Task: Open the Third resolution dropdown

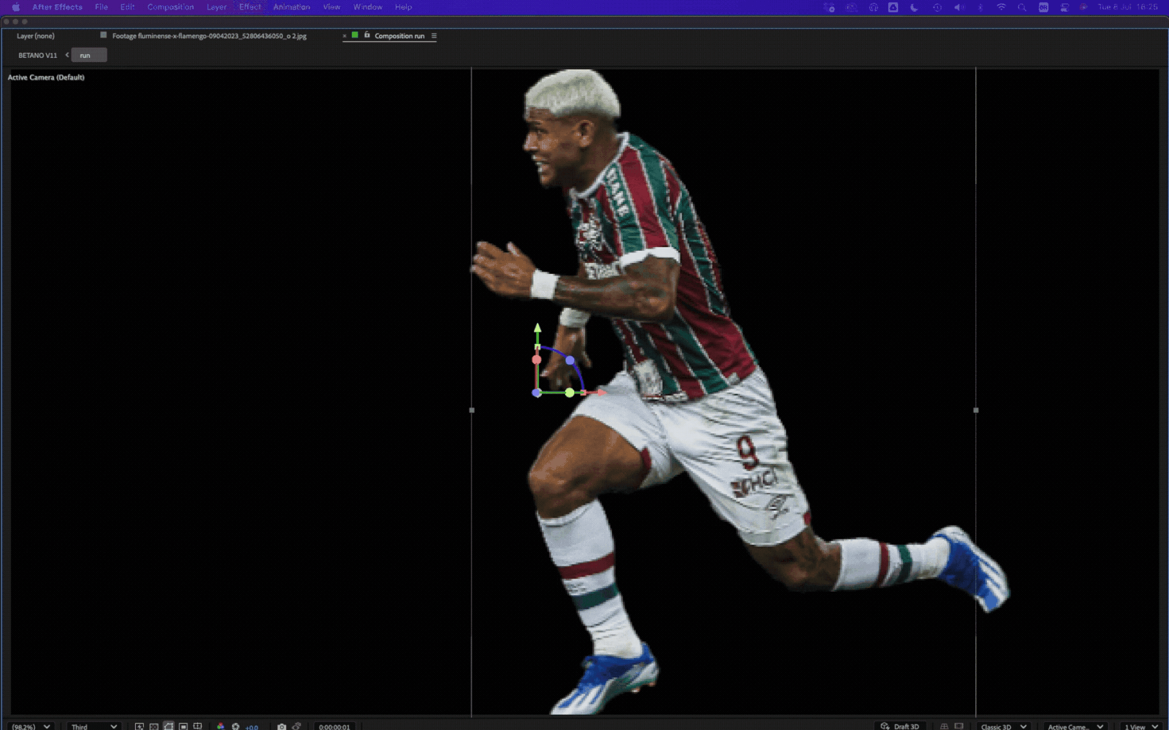Action: pyautogui.click(x=93, y=726)
